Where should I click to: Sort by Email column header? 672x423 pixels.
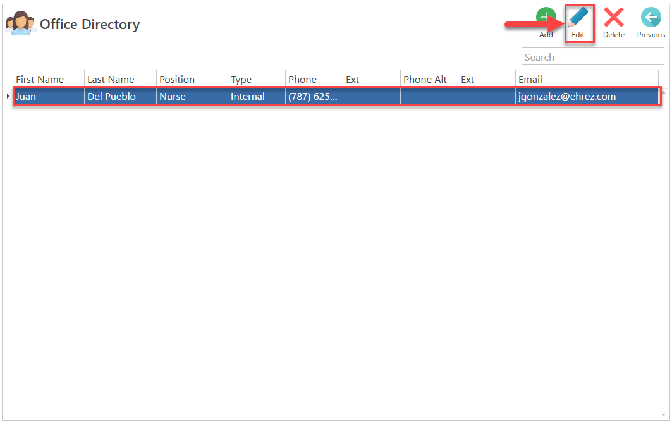pyautogui.click(x=587, y=79)
